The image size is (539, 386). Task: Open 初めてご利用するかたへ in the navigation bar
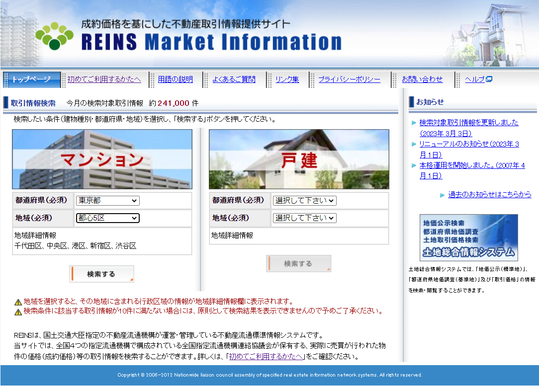104,79
